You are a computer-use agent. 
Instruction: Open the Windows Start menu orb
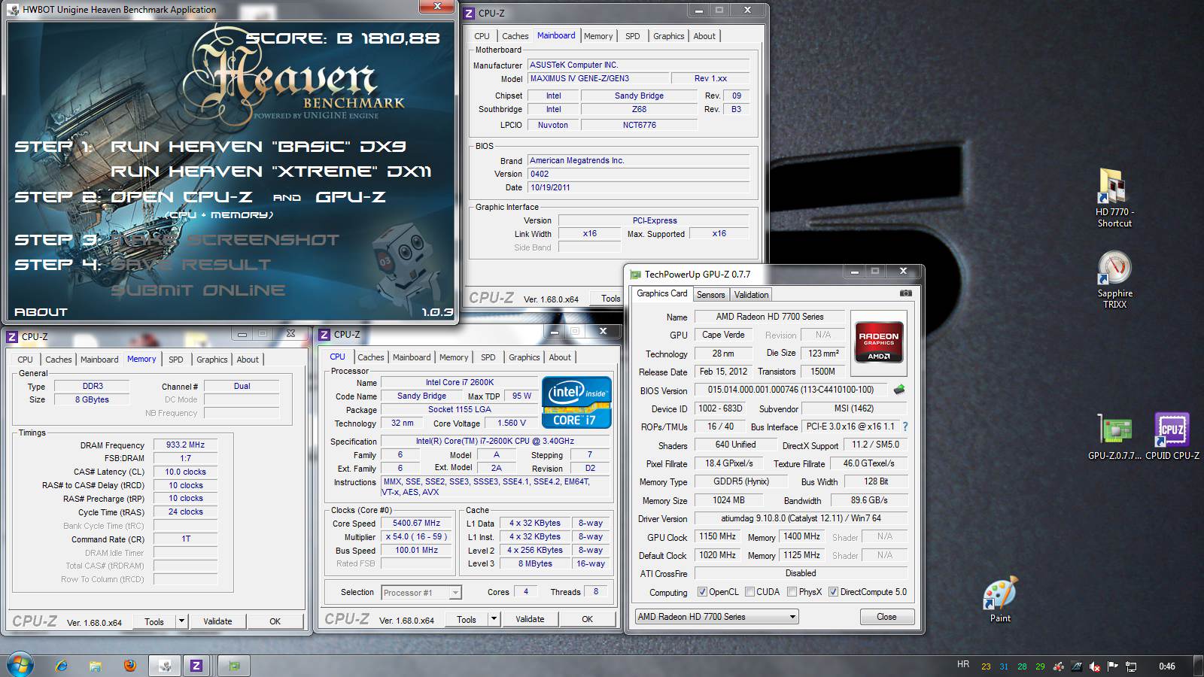pyautogui.click(x=20, y=665)
